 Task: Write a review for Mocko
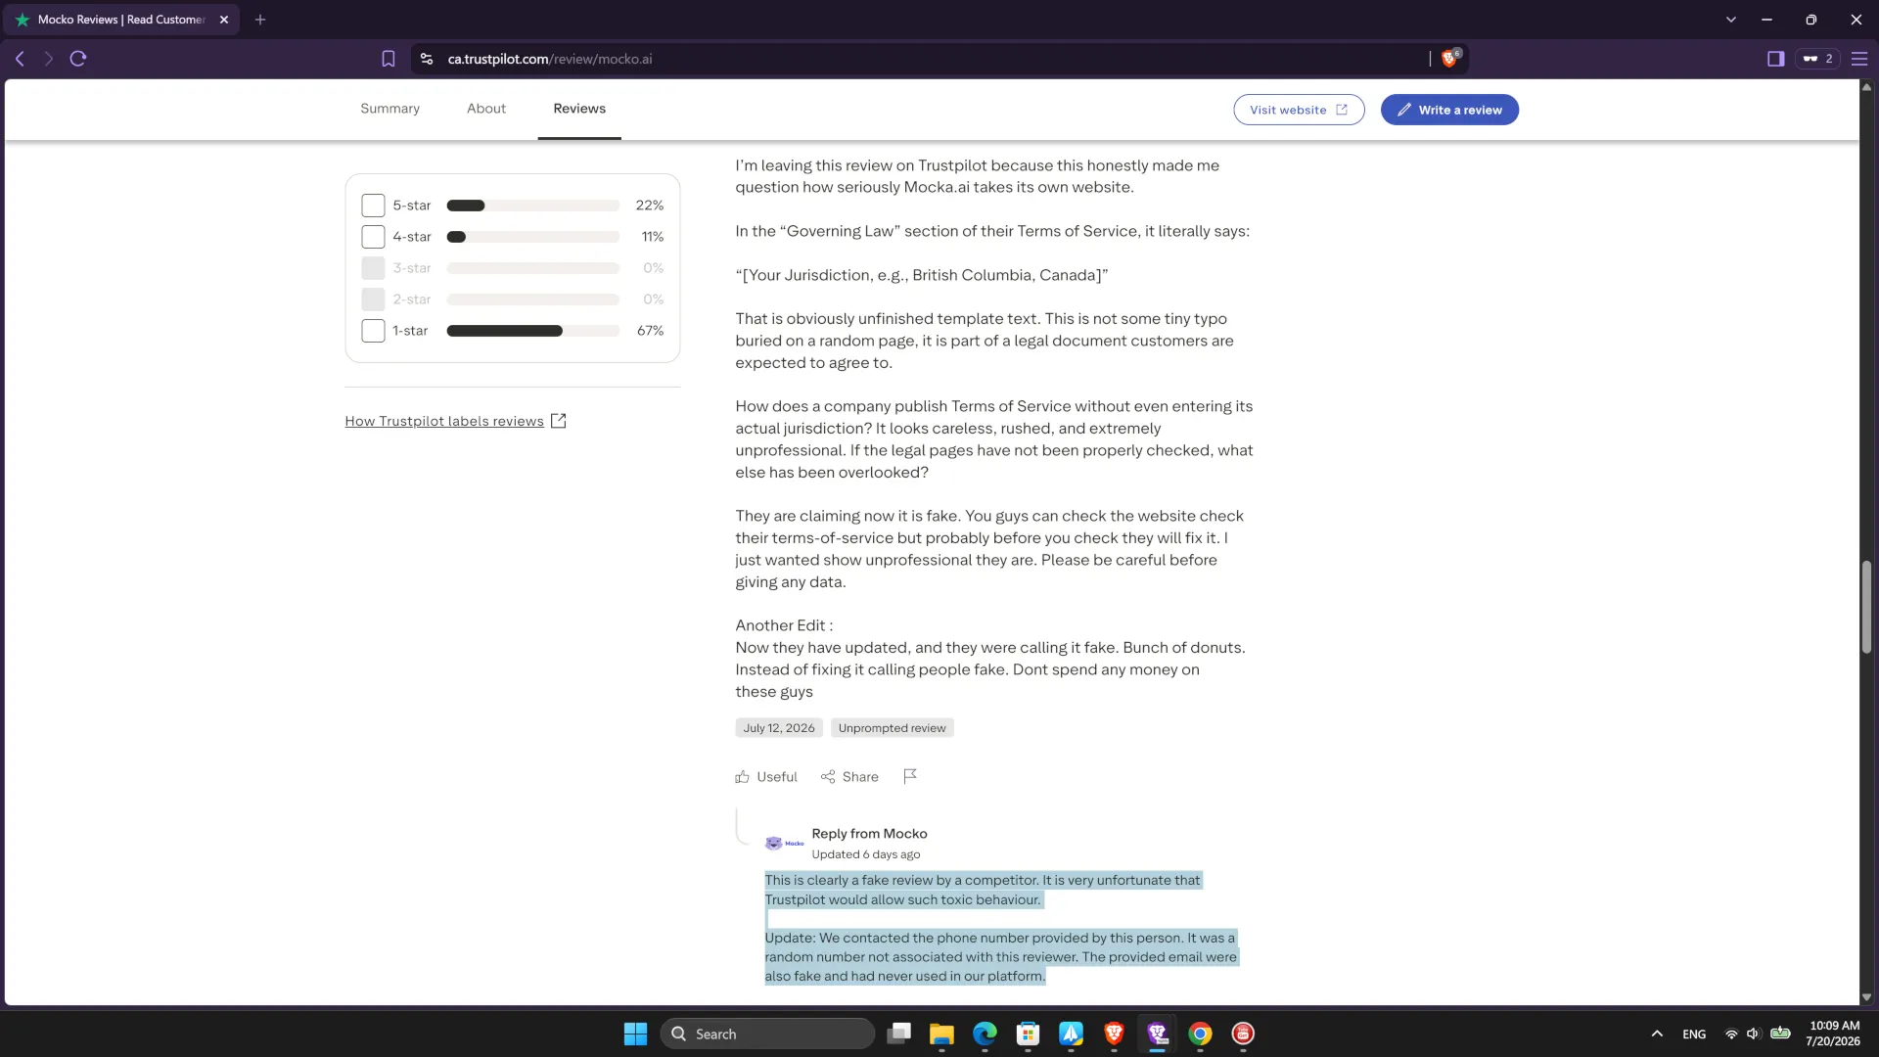pos(1449,110)
